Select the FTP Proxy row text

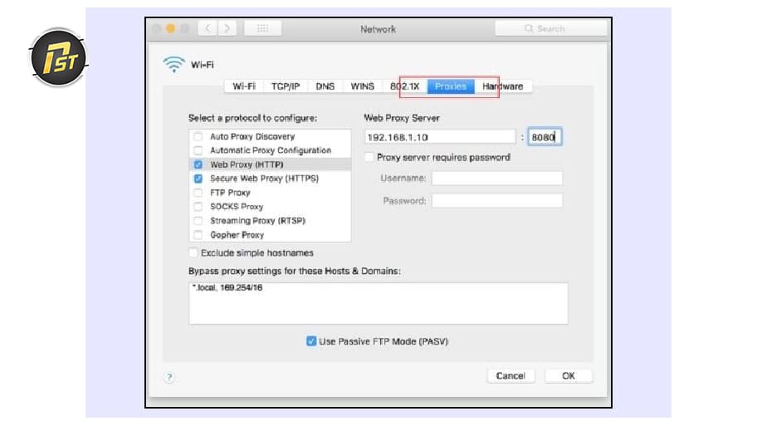pyautogui.click(x=230, y=193)
